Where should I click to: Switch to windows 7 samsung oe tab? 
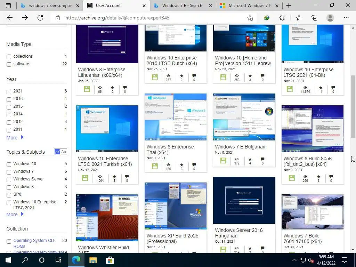click(x=50, y=6)
